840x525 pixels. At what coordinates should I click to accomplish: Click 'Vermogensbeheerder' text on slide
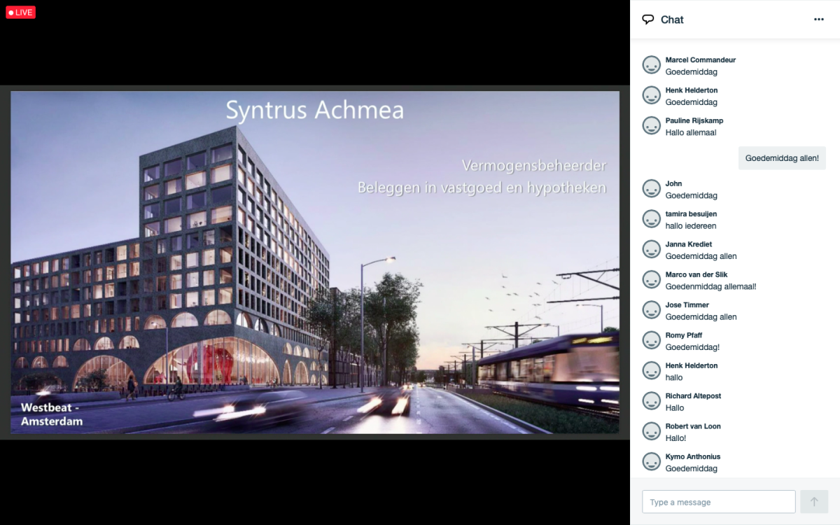point(534,166)
